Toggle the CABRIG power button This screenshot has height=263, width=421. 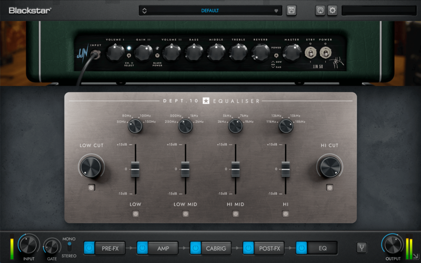pos(195,248)
